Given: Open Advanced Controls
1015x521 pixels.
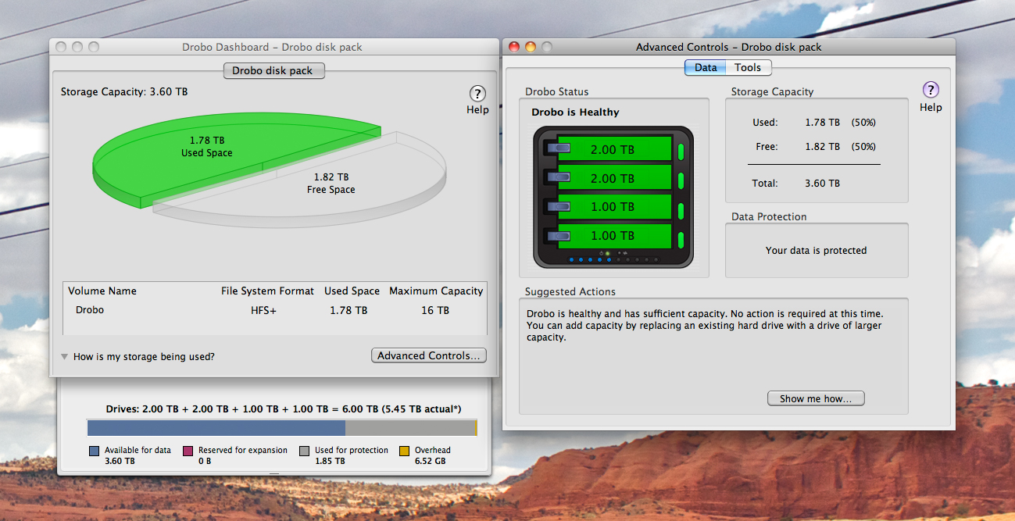Looking at the screenshot, I should (x=428, y=355).
